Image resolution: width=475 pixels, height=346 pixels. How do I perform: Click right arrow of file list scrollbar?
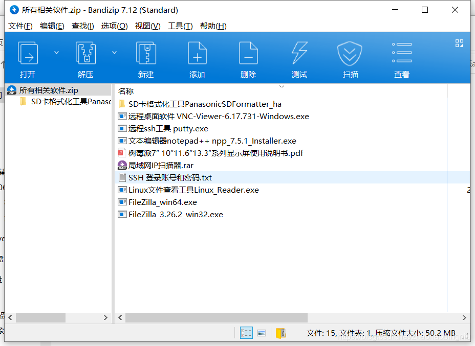click(x=464, y=317)
